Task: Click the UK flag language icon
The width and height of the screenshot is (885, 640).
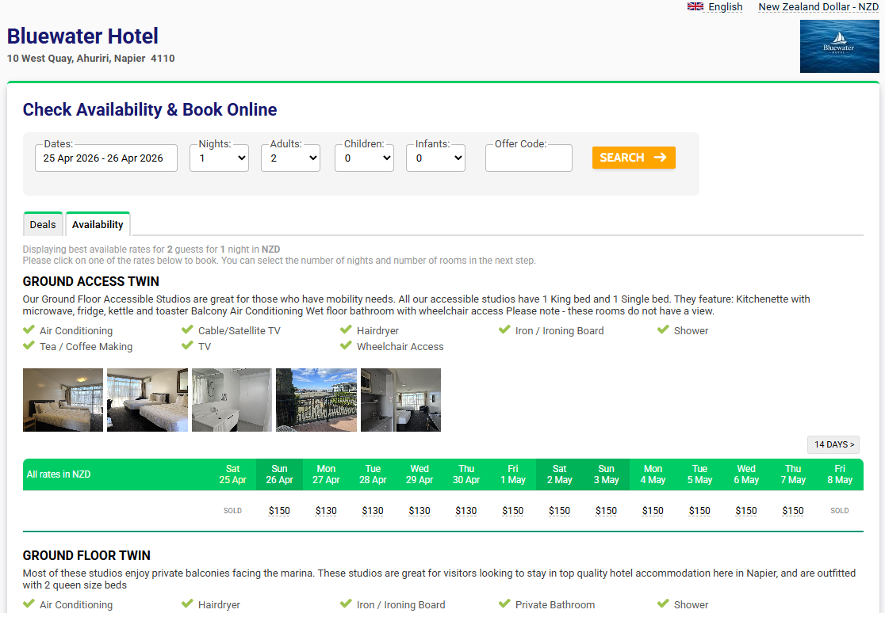Action: 695,7
